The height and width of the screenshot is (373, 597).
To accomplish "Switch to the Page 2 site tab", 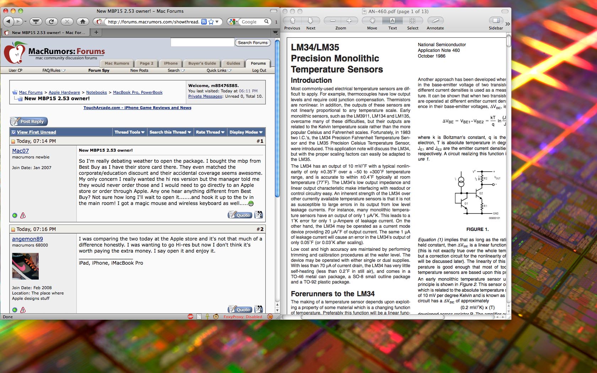I will pos(146,63).
